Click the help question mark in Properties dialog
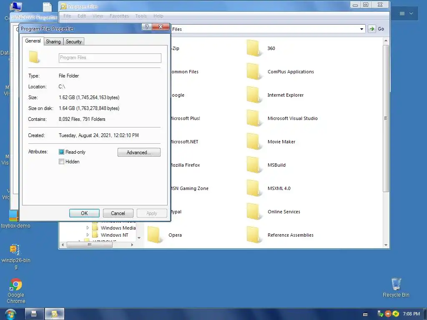 (x=147, y=27)
